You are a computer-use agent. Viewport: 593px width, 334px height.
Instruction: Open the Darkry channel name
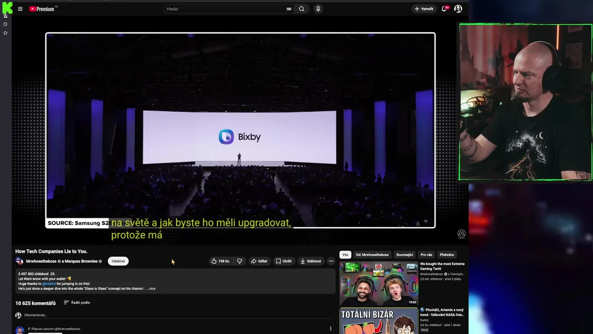(425, 320)
